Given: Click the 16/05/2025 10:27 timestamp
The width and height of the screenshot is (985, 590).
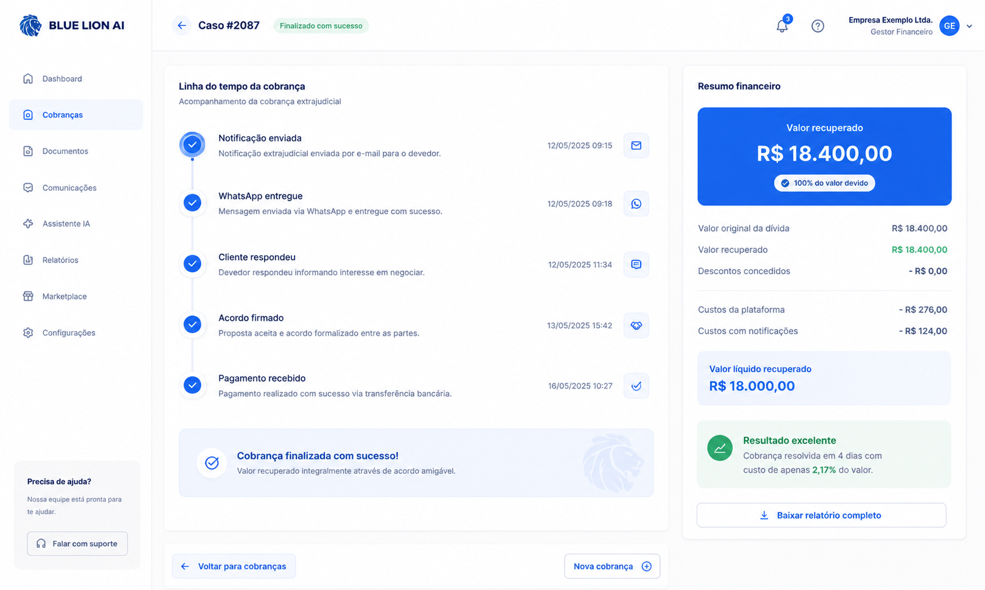Looking at the screenshot, I should (580, 386).
